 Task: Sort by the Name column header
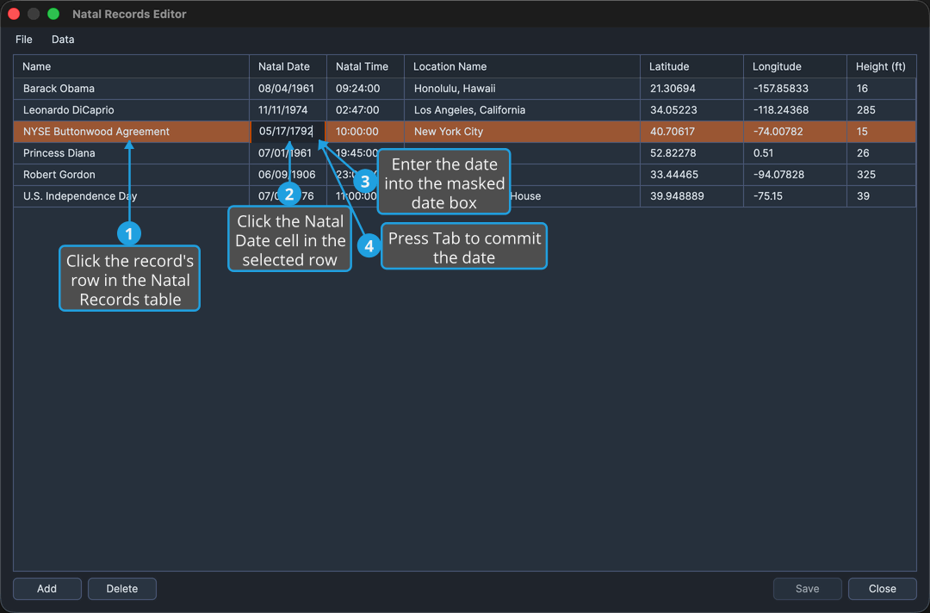[x=131, y=66]
